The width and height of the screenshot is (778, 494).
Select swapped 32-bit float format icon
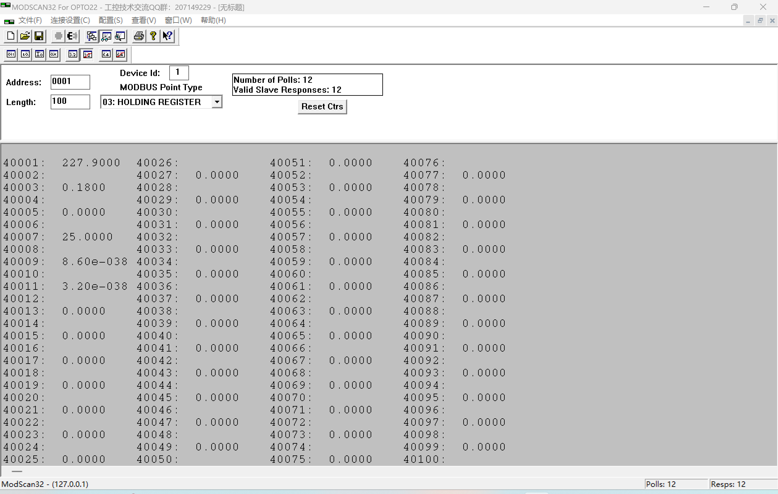[87, 54]
